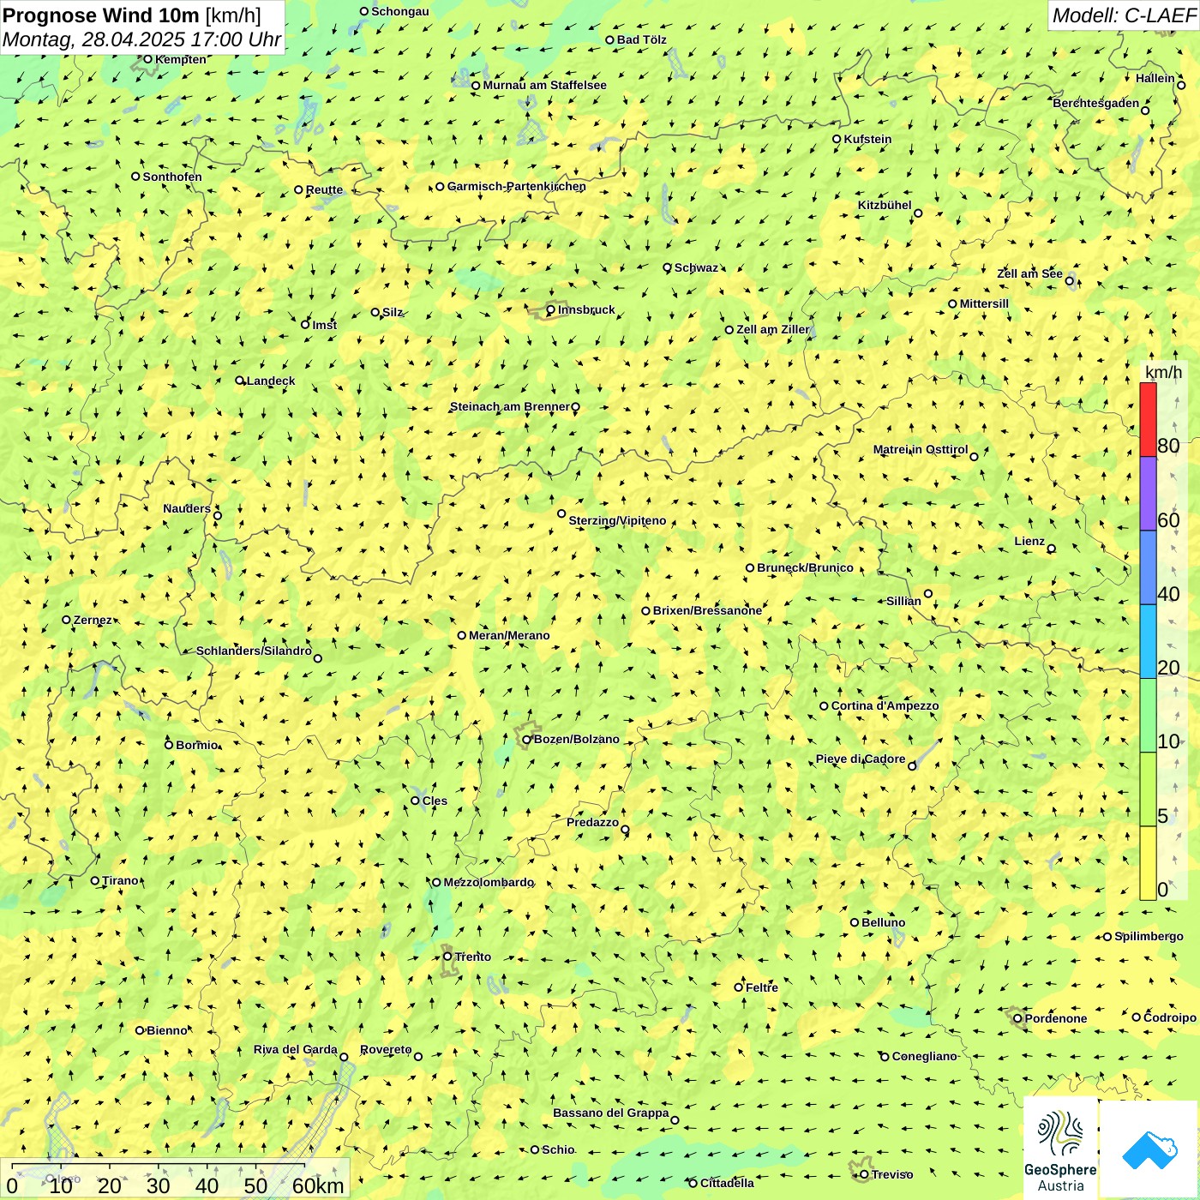The width and height of the screenshot is (1200, 1200).
Task: Click the 'Murnau am Staffelsee' label
Action: (544, 85)
